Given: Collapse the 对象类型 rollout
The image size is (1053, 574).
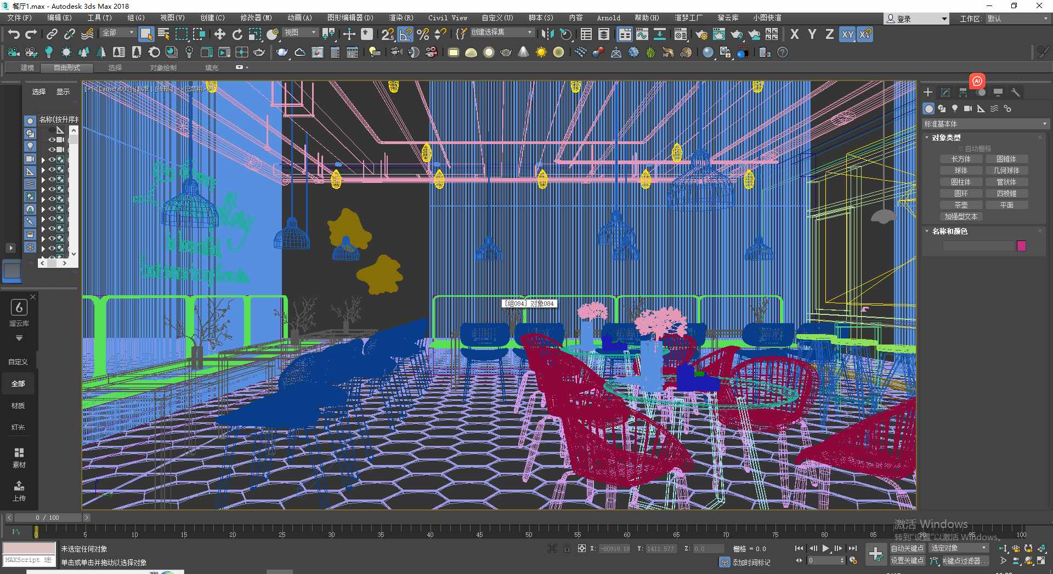Looking at the screenshot, I should pyautogui.click(x=946, y=137).
